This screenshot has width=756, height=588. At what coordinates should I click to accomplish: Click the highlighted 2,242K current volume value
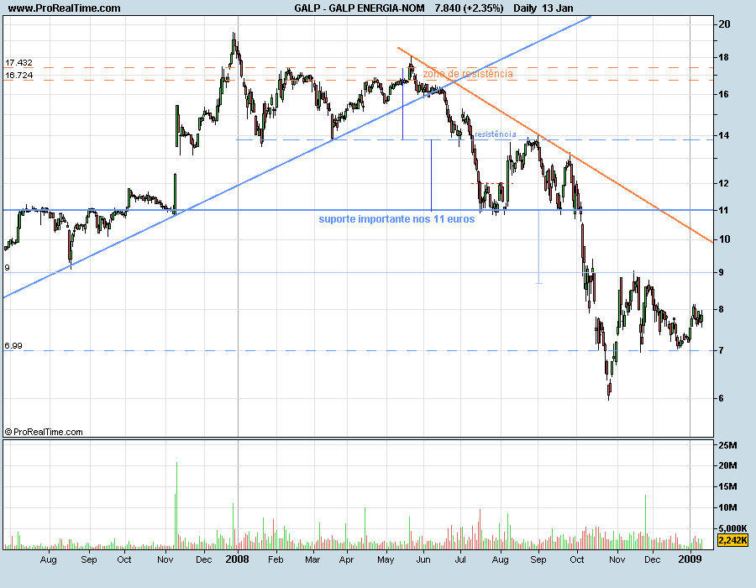pos(732,540)
